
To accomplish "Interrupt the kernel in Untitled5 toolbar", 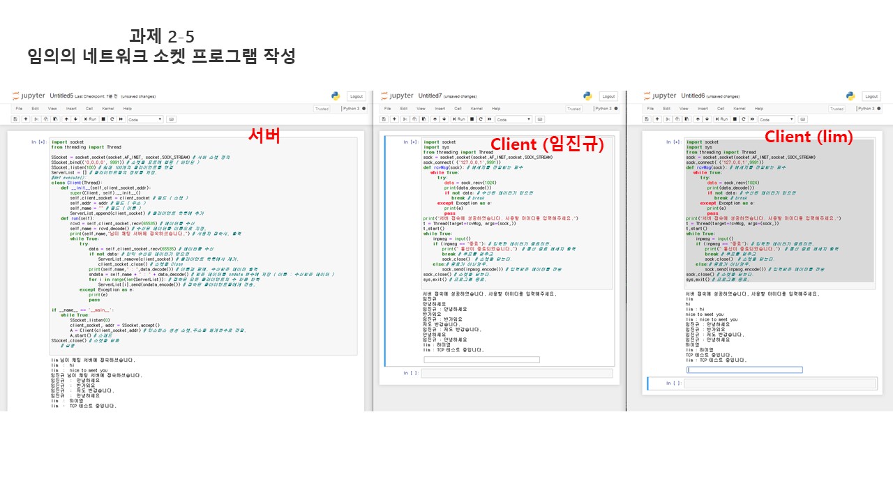I will (103, 119).
